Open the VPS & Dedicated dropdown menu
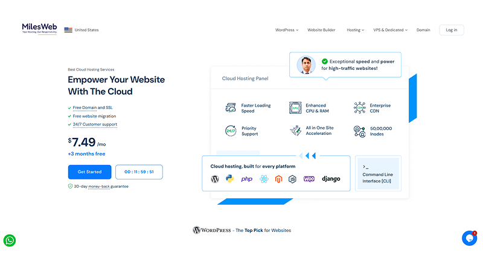This screenshot has height=268, width=483. click(390, 30)
